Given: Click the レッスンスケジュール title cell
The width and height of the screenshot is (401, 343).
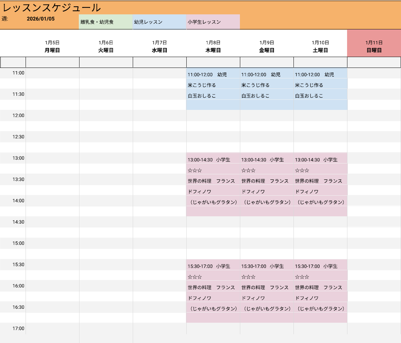Looking at the screenshot, I should click(52, 8).
